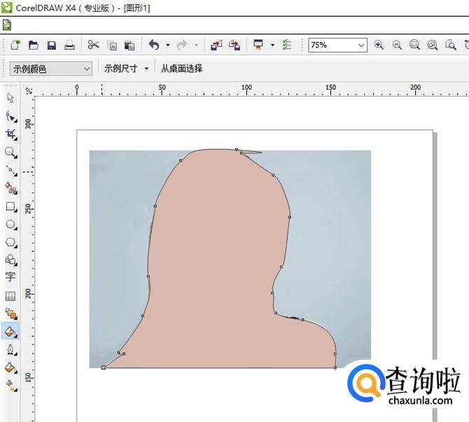Click the Copy icon
Viewport: 469px width, 422px height.
click(x=112, y=45)
